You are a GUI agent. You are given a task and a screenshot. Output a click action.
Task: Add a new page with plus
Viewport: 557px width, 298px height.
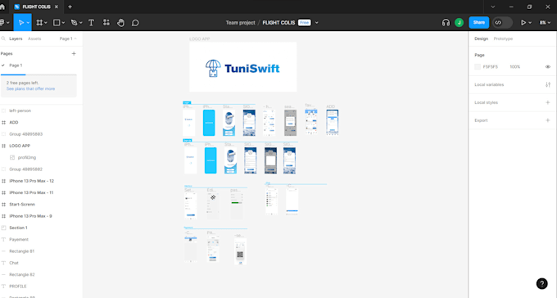74,54
